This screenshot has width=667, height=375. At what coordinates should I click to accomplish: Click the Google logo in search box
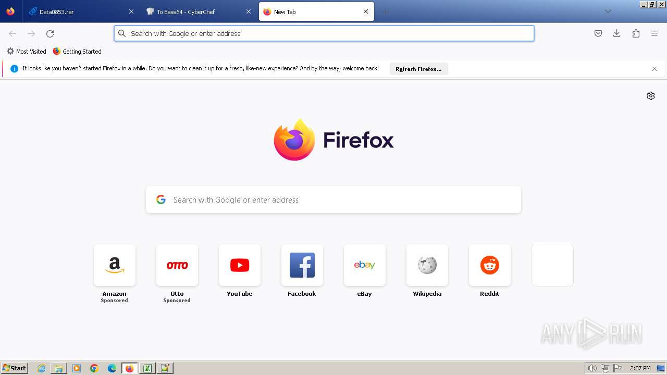pos(161,200)
